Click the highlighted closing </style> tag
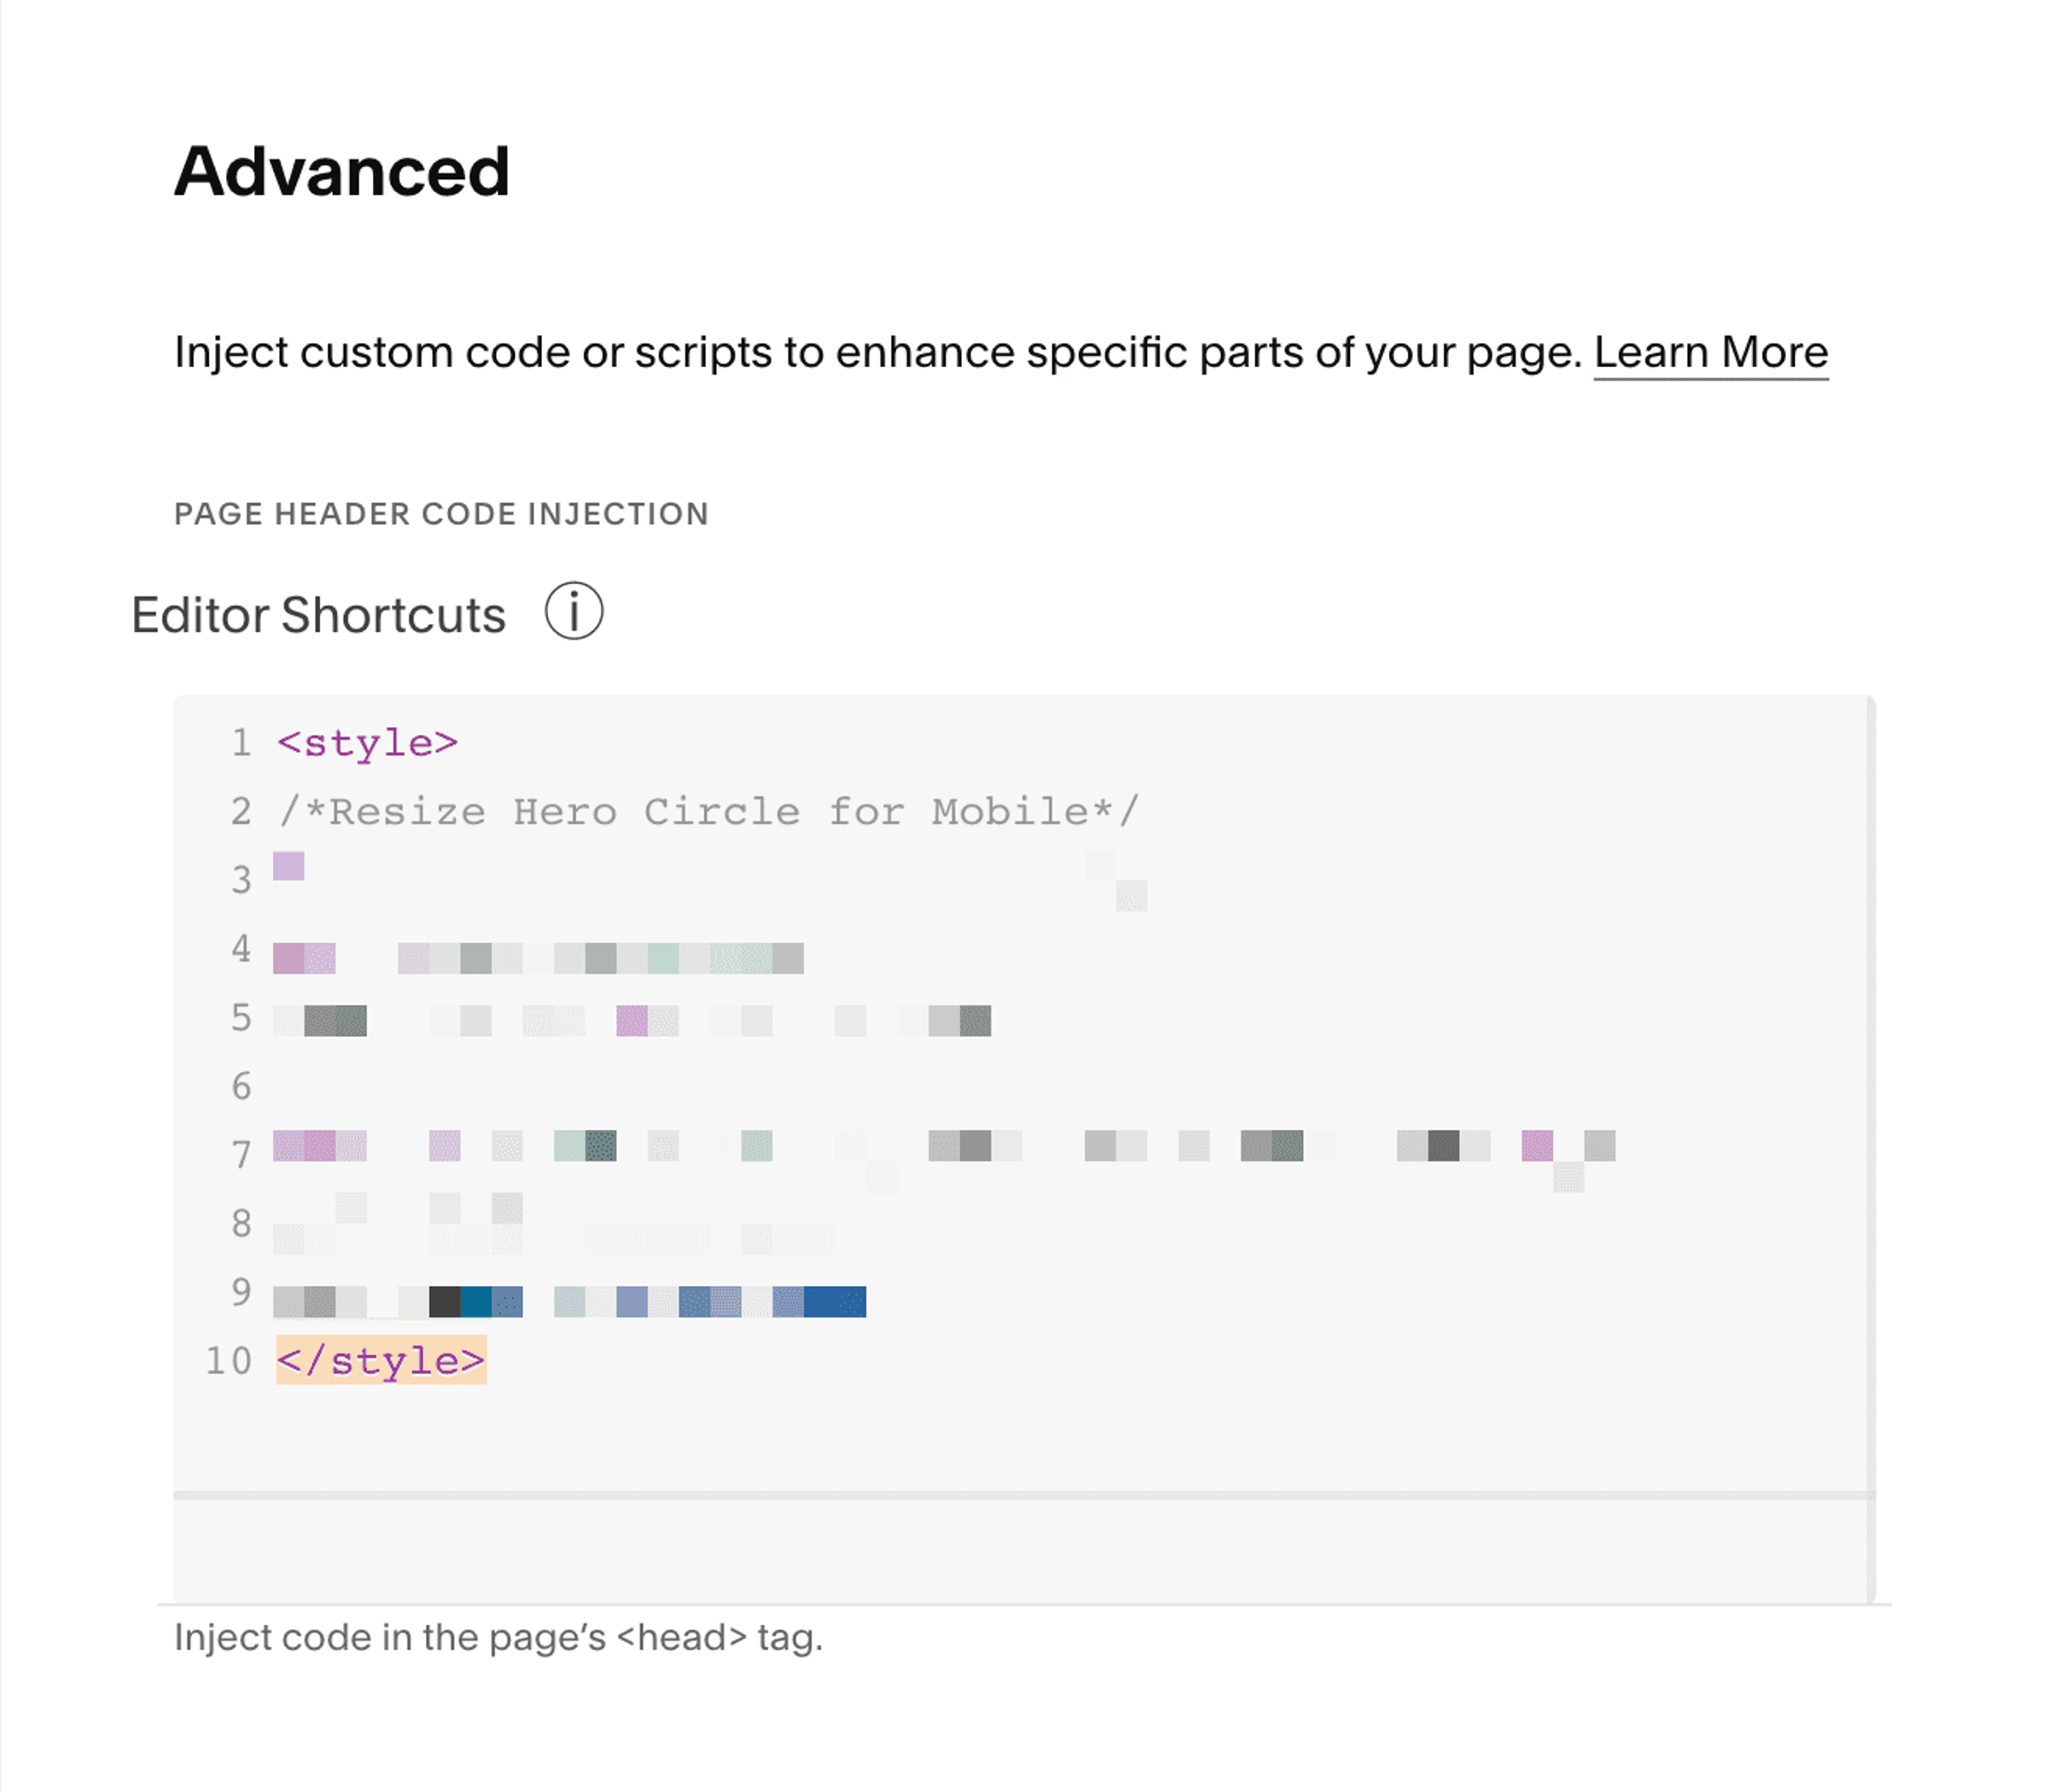The height and width of the screenshot is (1792, 2048). click(381, 1360)
